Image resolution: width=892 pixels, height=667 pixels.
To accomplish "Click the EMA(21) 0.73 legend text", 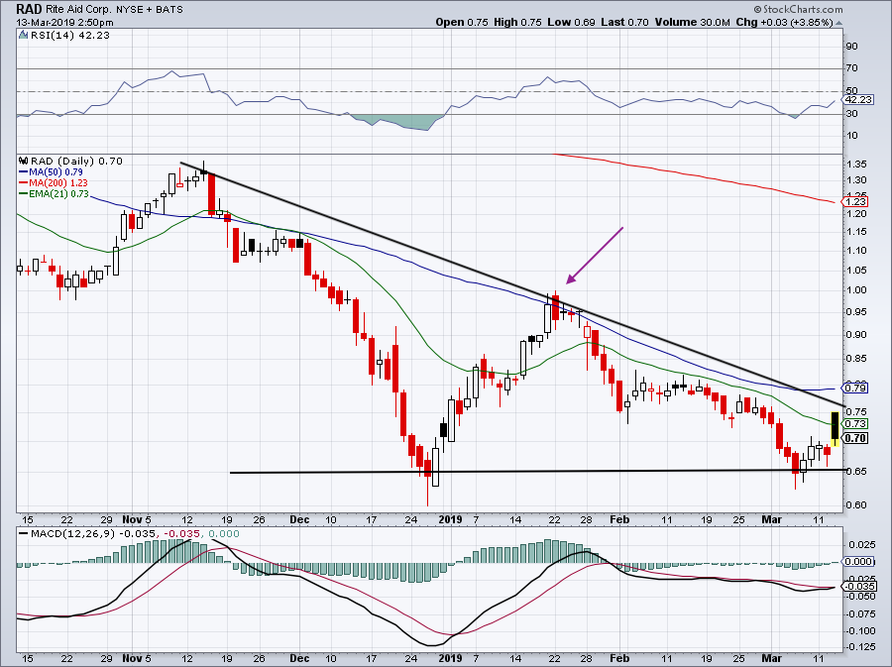I will point(59,194).
